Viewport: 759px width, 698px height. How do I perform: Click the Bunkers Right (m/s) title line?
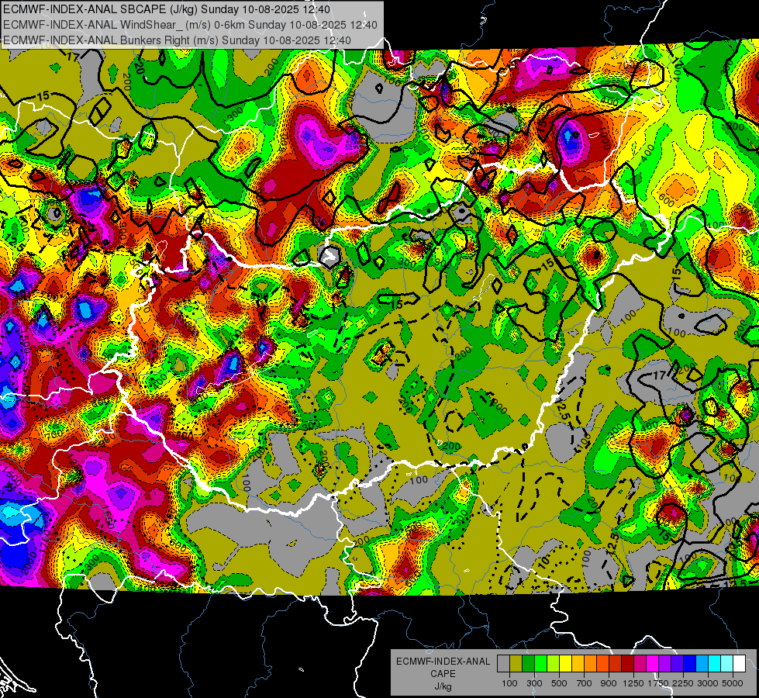click(x=178, y=40)
